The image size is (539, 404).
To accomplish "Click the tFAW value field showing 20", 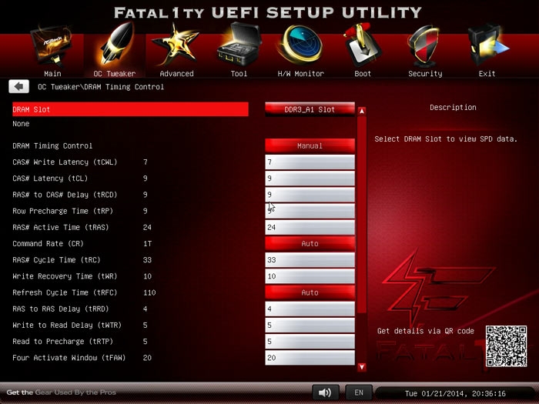I will click(310, 358).
